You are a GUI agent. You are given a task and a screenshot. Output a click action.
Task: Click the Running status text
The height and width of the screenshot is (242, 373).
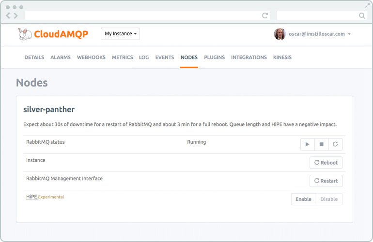[x=197, y=142]
